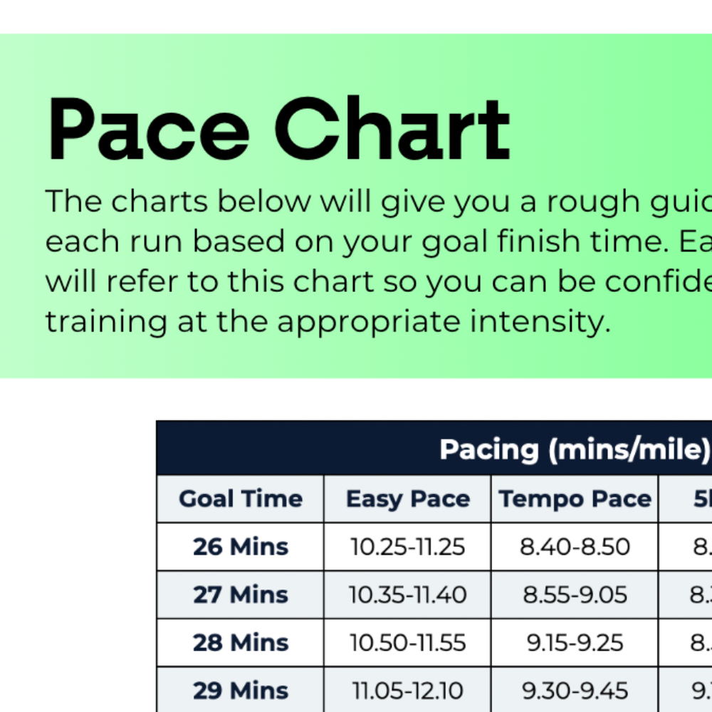This screenshot has height=712, width=712.
Task: Click the 9.15-9.25 tempo pace cell
Action: pos(575,642)
